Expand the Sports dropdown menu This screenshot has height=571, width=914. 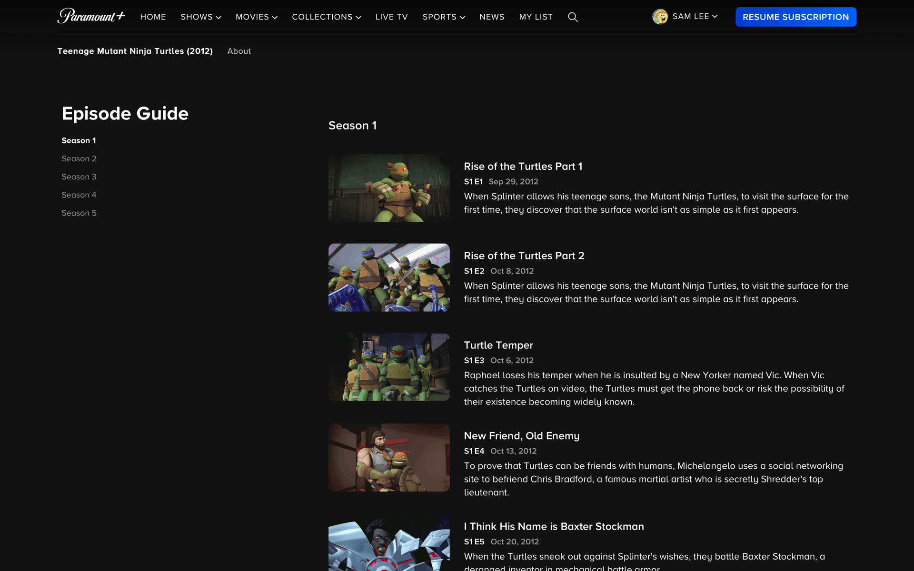point(444,17)
